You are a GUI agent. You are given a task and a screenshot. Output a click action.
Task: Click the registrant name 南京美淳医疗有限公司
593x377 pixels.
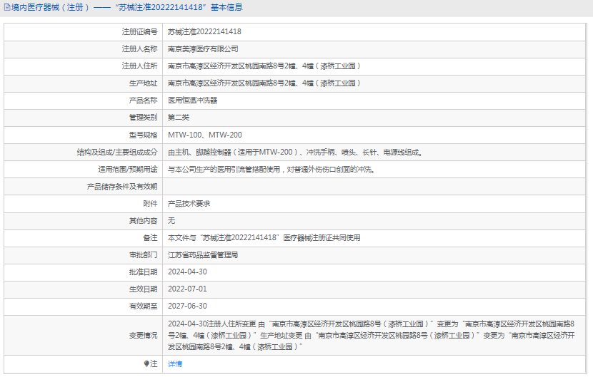tap(203, 49)
